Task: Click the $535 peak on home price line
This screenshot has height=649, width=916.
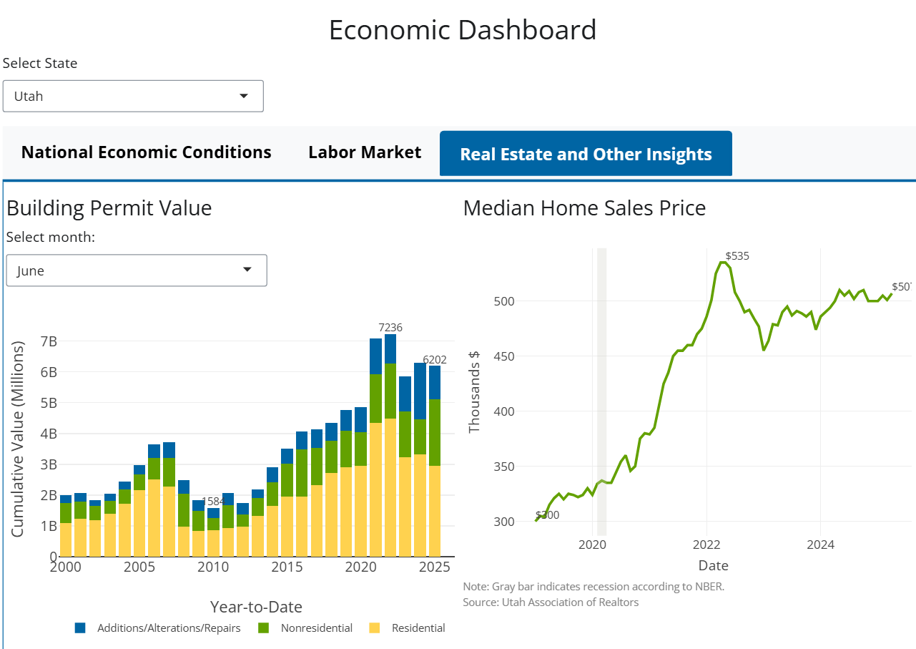Action: coord(724,263)
